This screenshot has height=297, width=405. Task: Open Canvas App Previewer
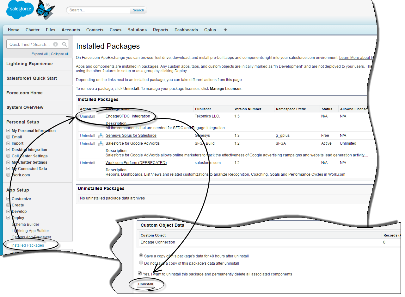pyautogui.click(x=31, y=237)
